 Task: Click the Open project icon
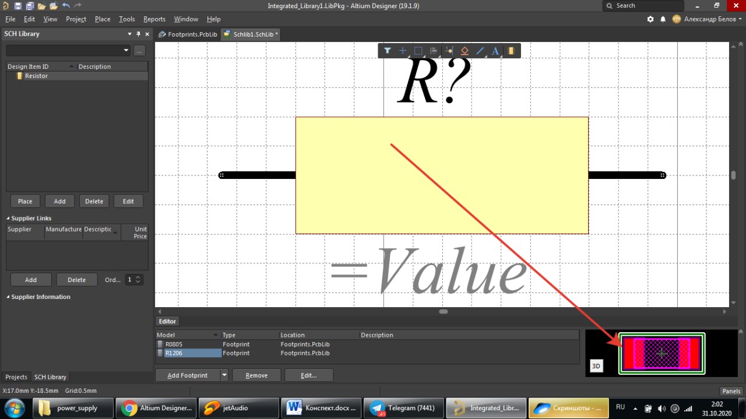tap(54, 5)
